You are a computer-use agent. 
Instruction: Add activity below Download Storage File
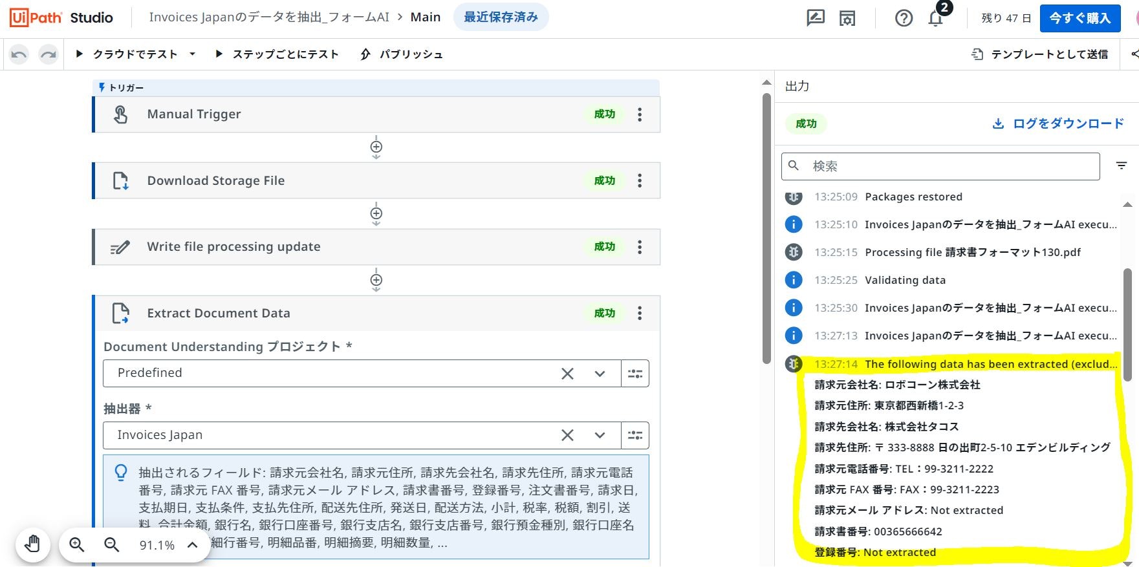pos(376,213)
